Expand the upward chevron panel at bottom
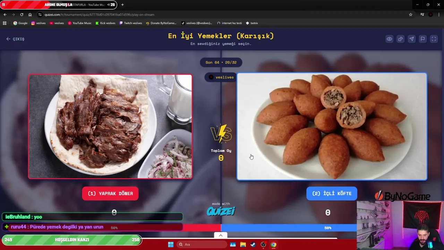The width and height of the screenshot is (444, 250). tap(221, 235)
